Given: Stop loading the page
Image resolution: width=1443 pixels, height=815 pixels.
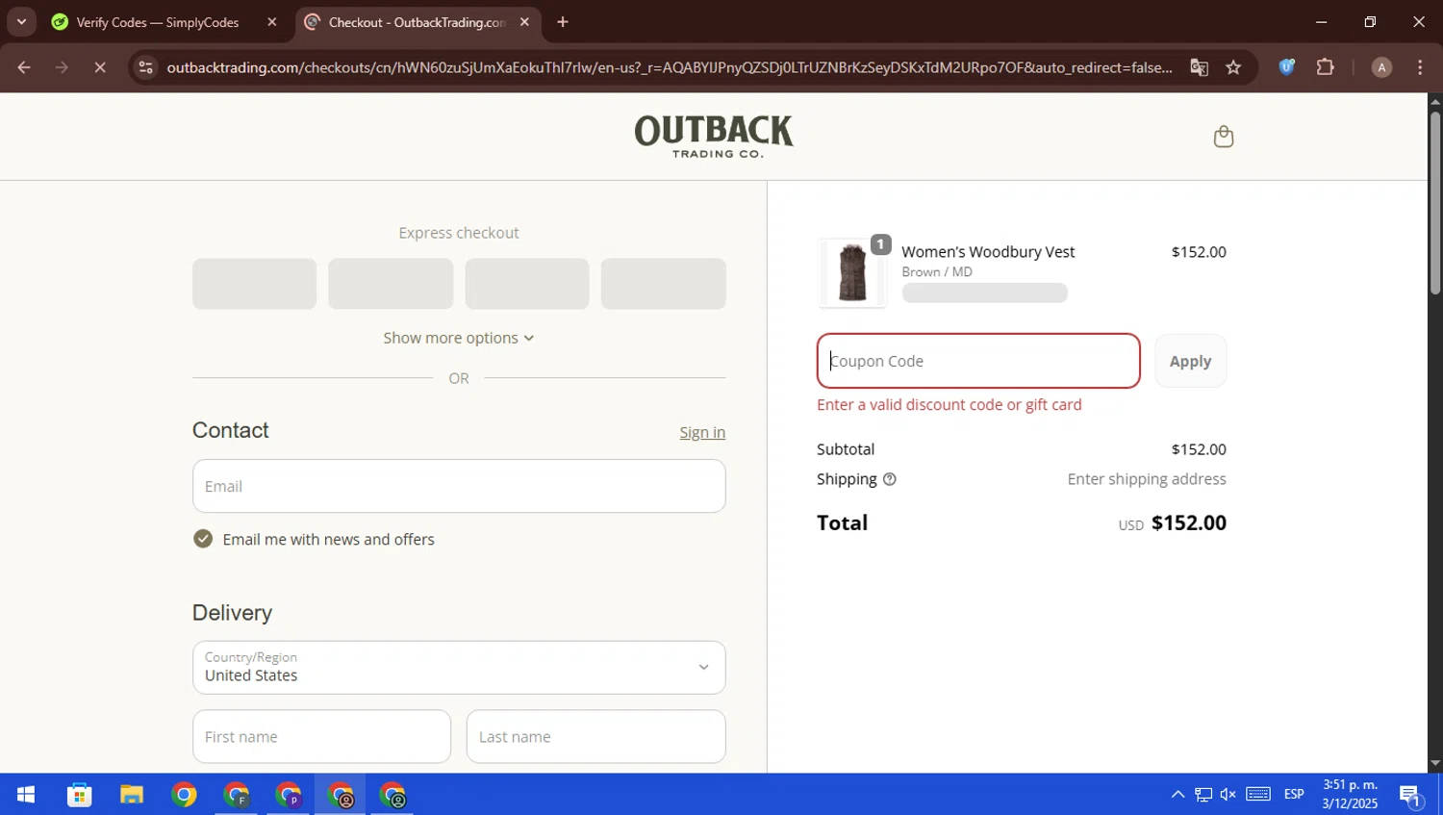Looking at the screenshot, I should [x=100, y=67].
